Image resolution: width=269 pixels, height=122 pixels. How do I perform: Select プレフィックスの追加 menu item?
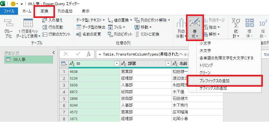click(x=225, y=81)
